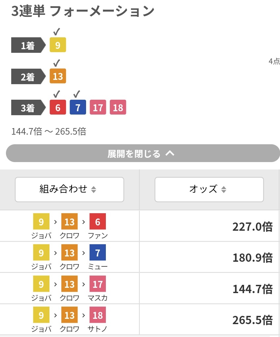The width and height of the screenshot is (280, 337).
Task: Click the 1着 arrow label
Action: (28, 45)
